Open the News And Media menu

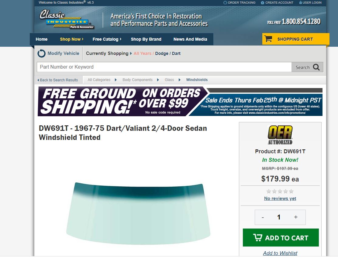tap(190, 39)
